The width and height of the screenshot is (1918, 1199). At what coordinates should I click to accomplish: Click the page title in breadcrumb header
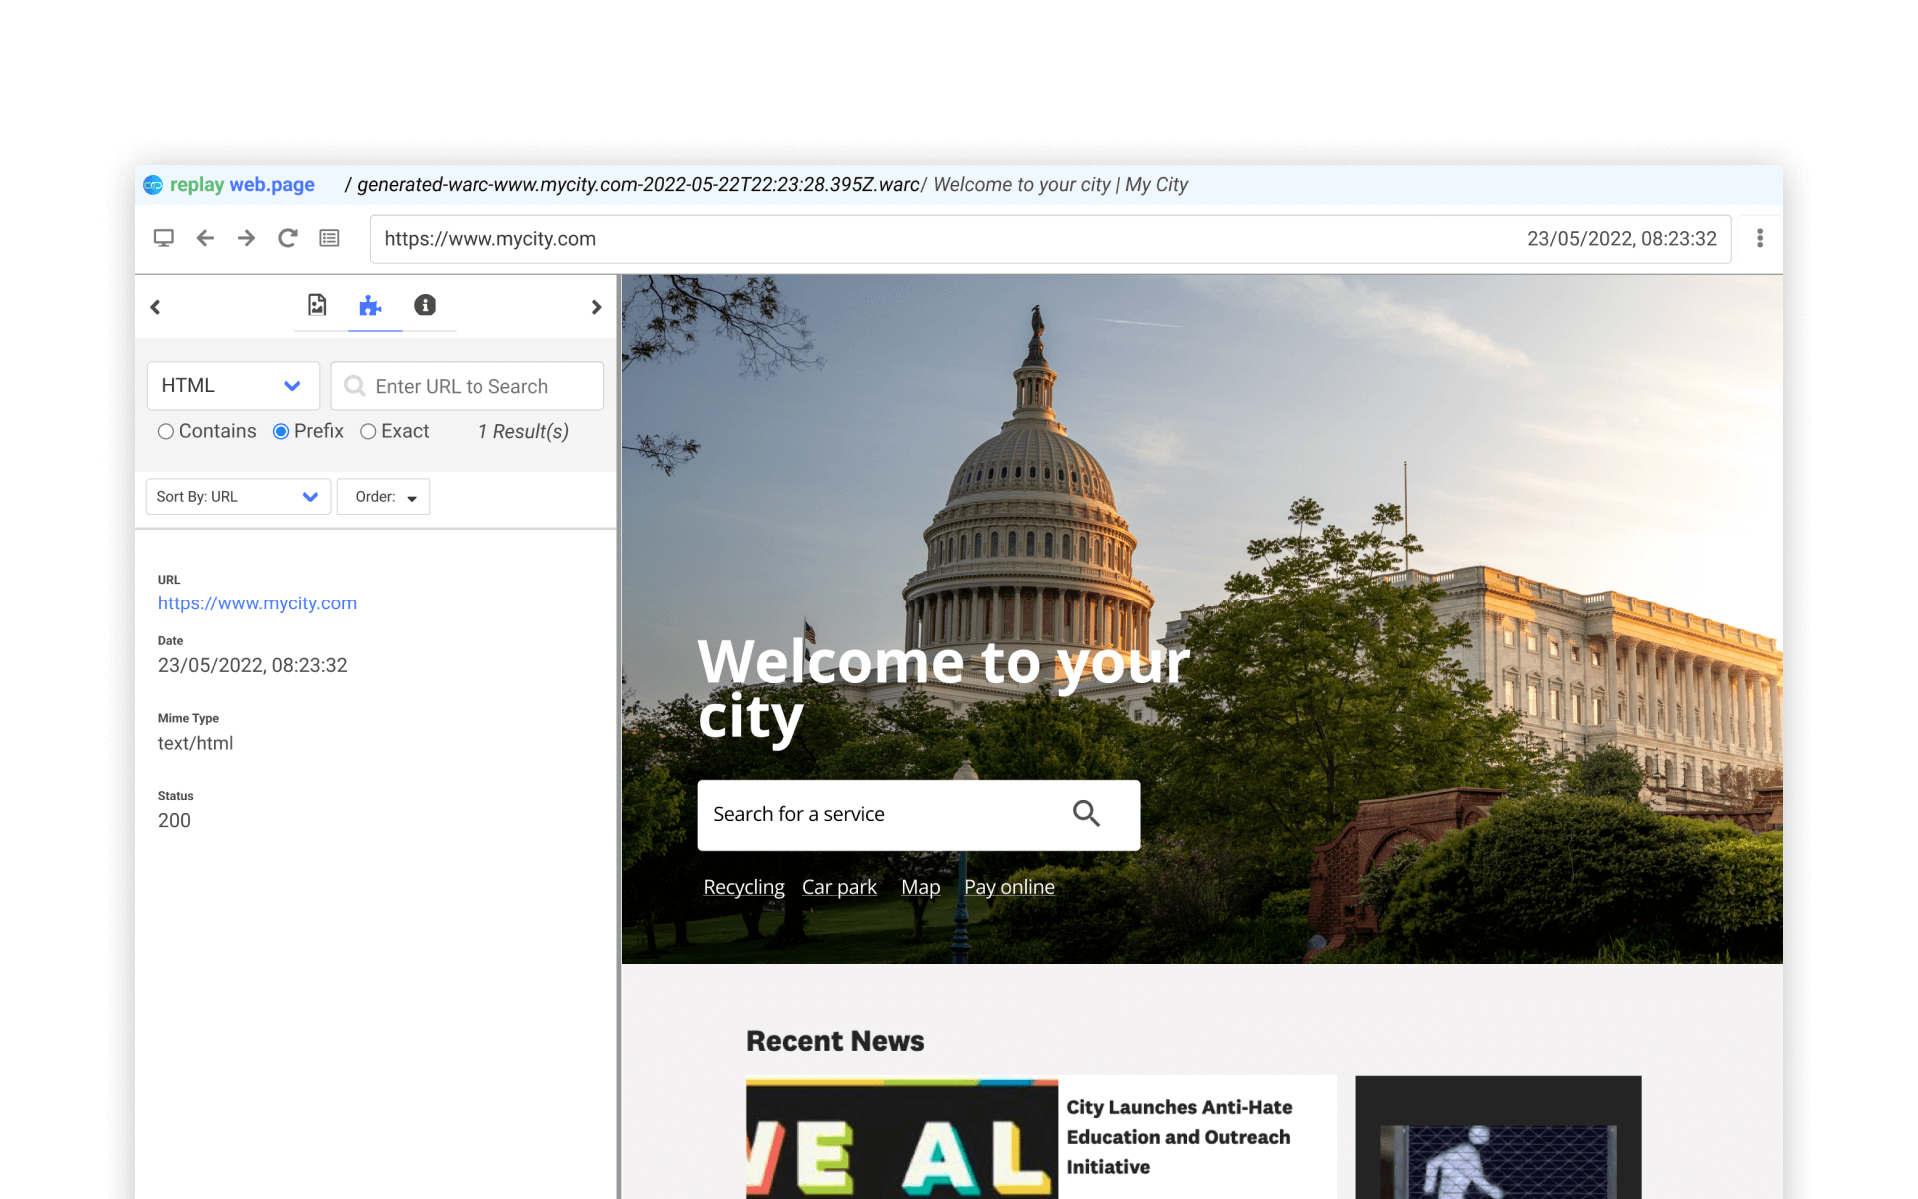click(x=1060, y=185)
